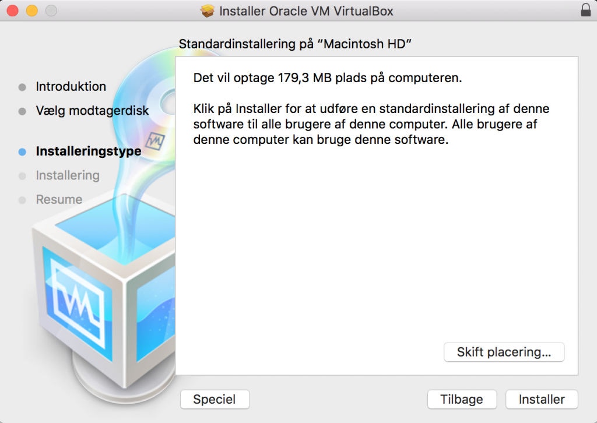Click the Installer button to begin installation
The image size is (597, 423).
[542, 400]
